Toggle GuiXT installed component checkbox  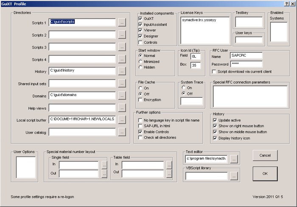tap(140, 19)
